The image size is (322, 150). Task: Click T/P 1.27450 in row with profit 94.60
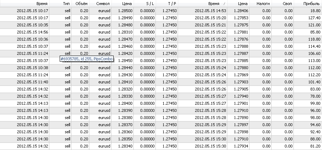coord(170,125)
